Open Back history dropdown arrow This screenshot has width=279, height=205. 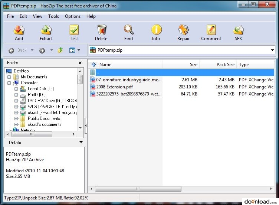(32, 50)
